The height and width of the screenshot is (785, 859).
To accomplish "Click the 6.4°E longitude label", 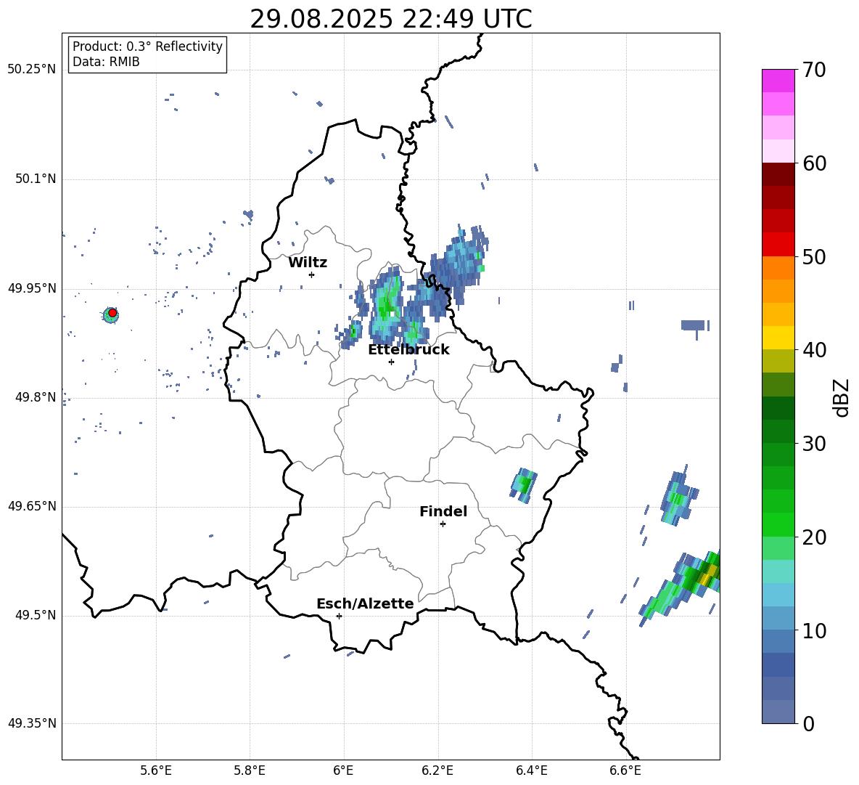I will point(531,771).
